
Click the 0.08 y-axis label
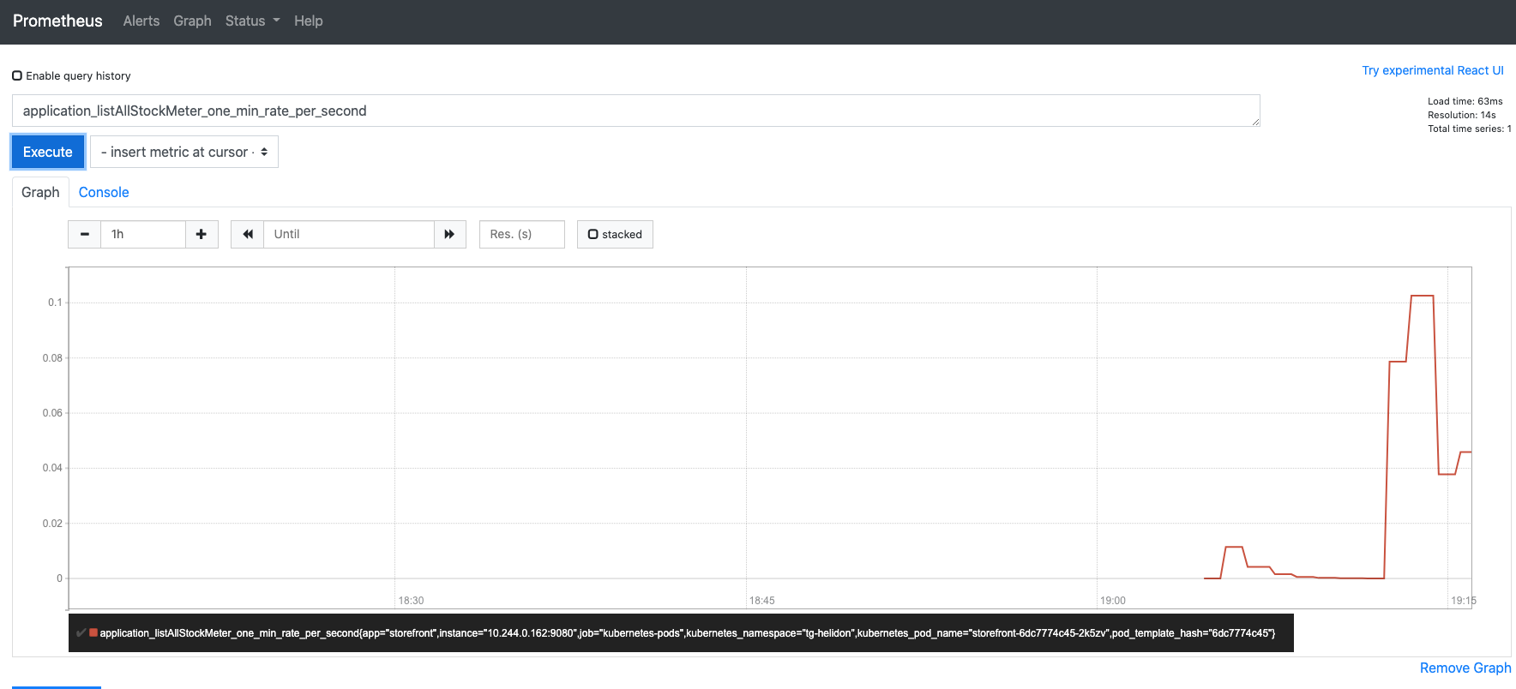[x=52, y=358]
